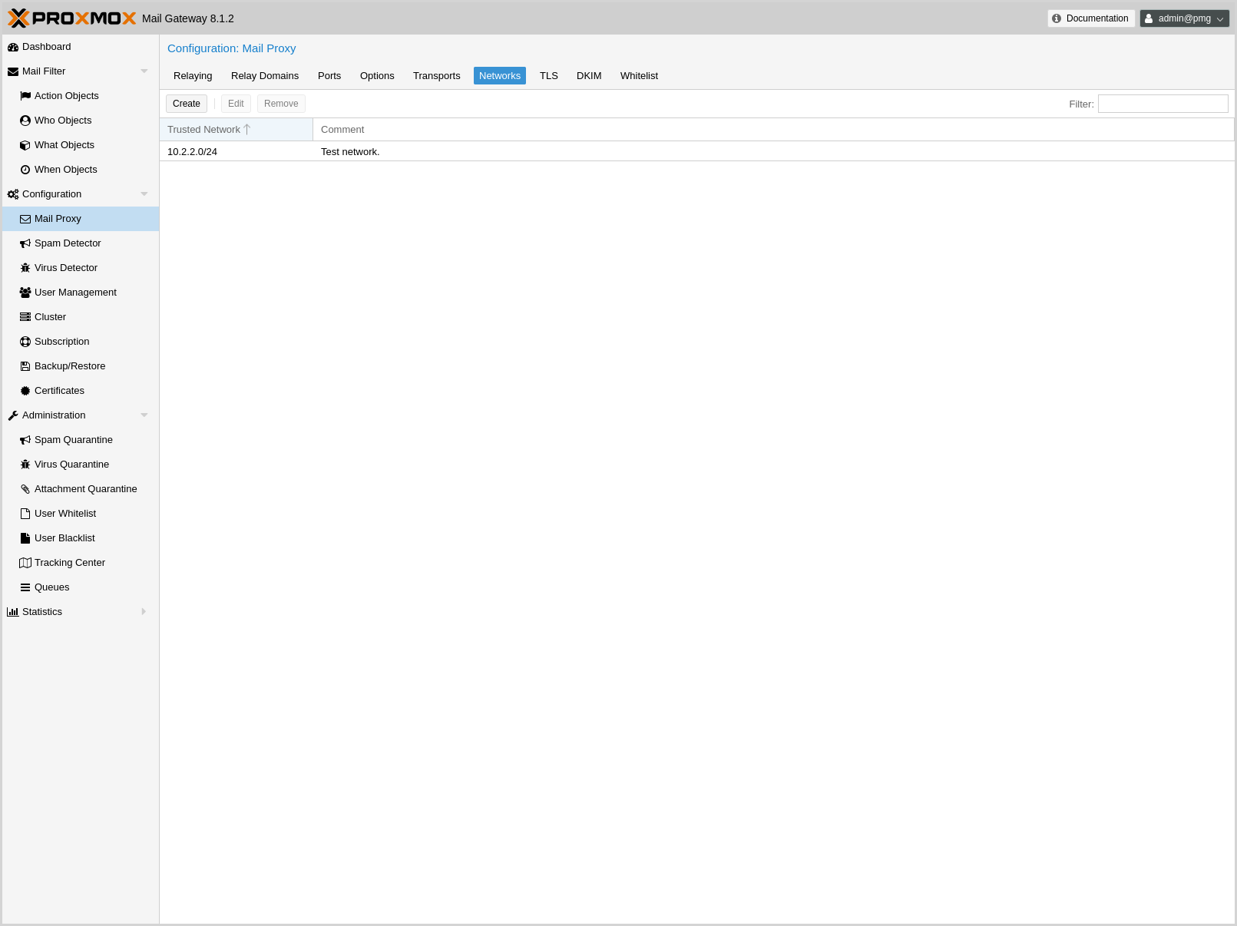This screenshot has width=1237, height=926.
Task: Collapse the Configuration section arrow
Action: (x=144, y=194)
